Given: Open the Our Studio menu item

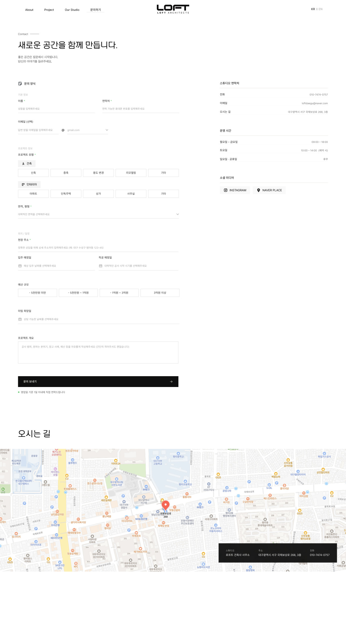Looking at the screenshot, I should click(72, 10).
